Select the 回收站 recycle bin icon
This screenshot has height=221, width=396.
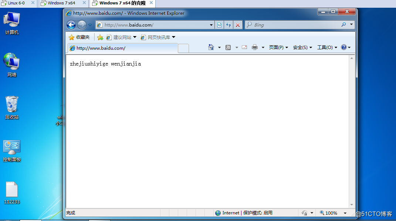click(11, 108)
